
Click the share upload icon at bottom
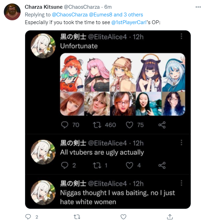click(x=170, y=217)
